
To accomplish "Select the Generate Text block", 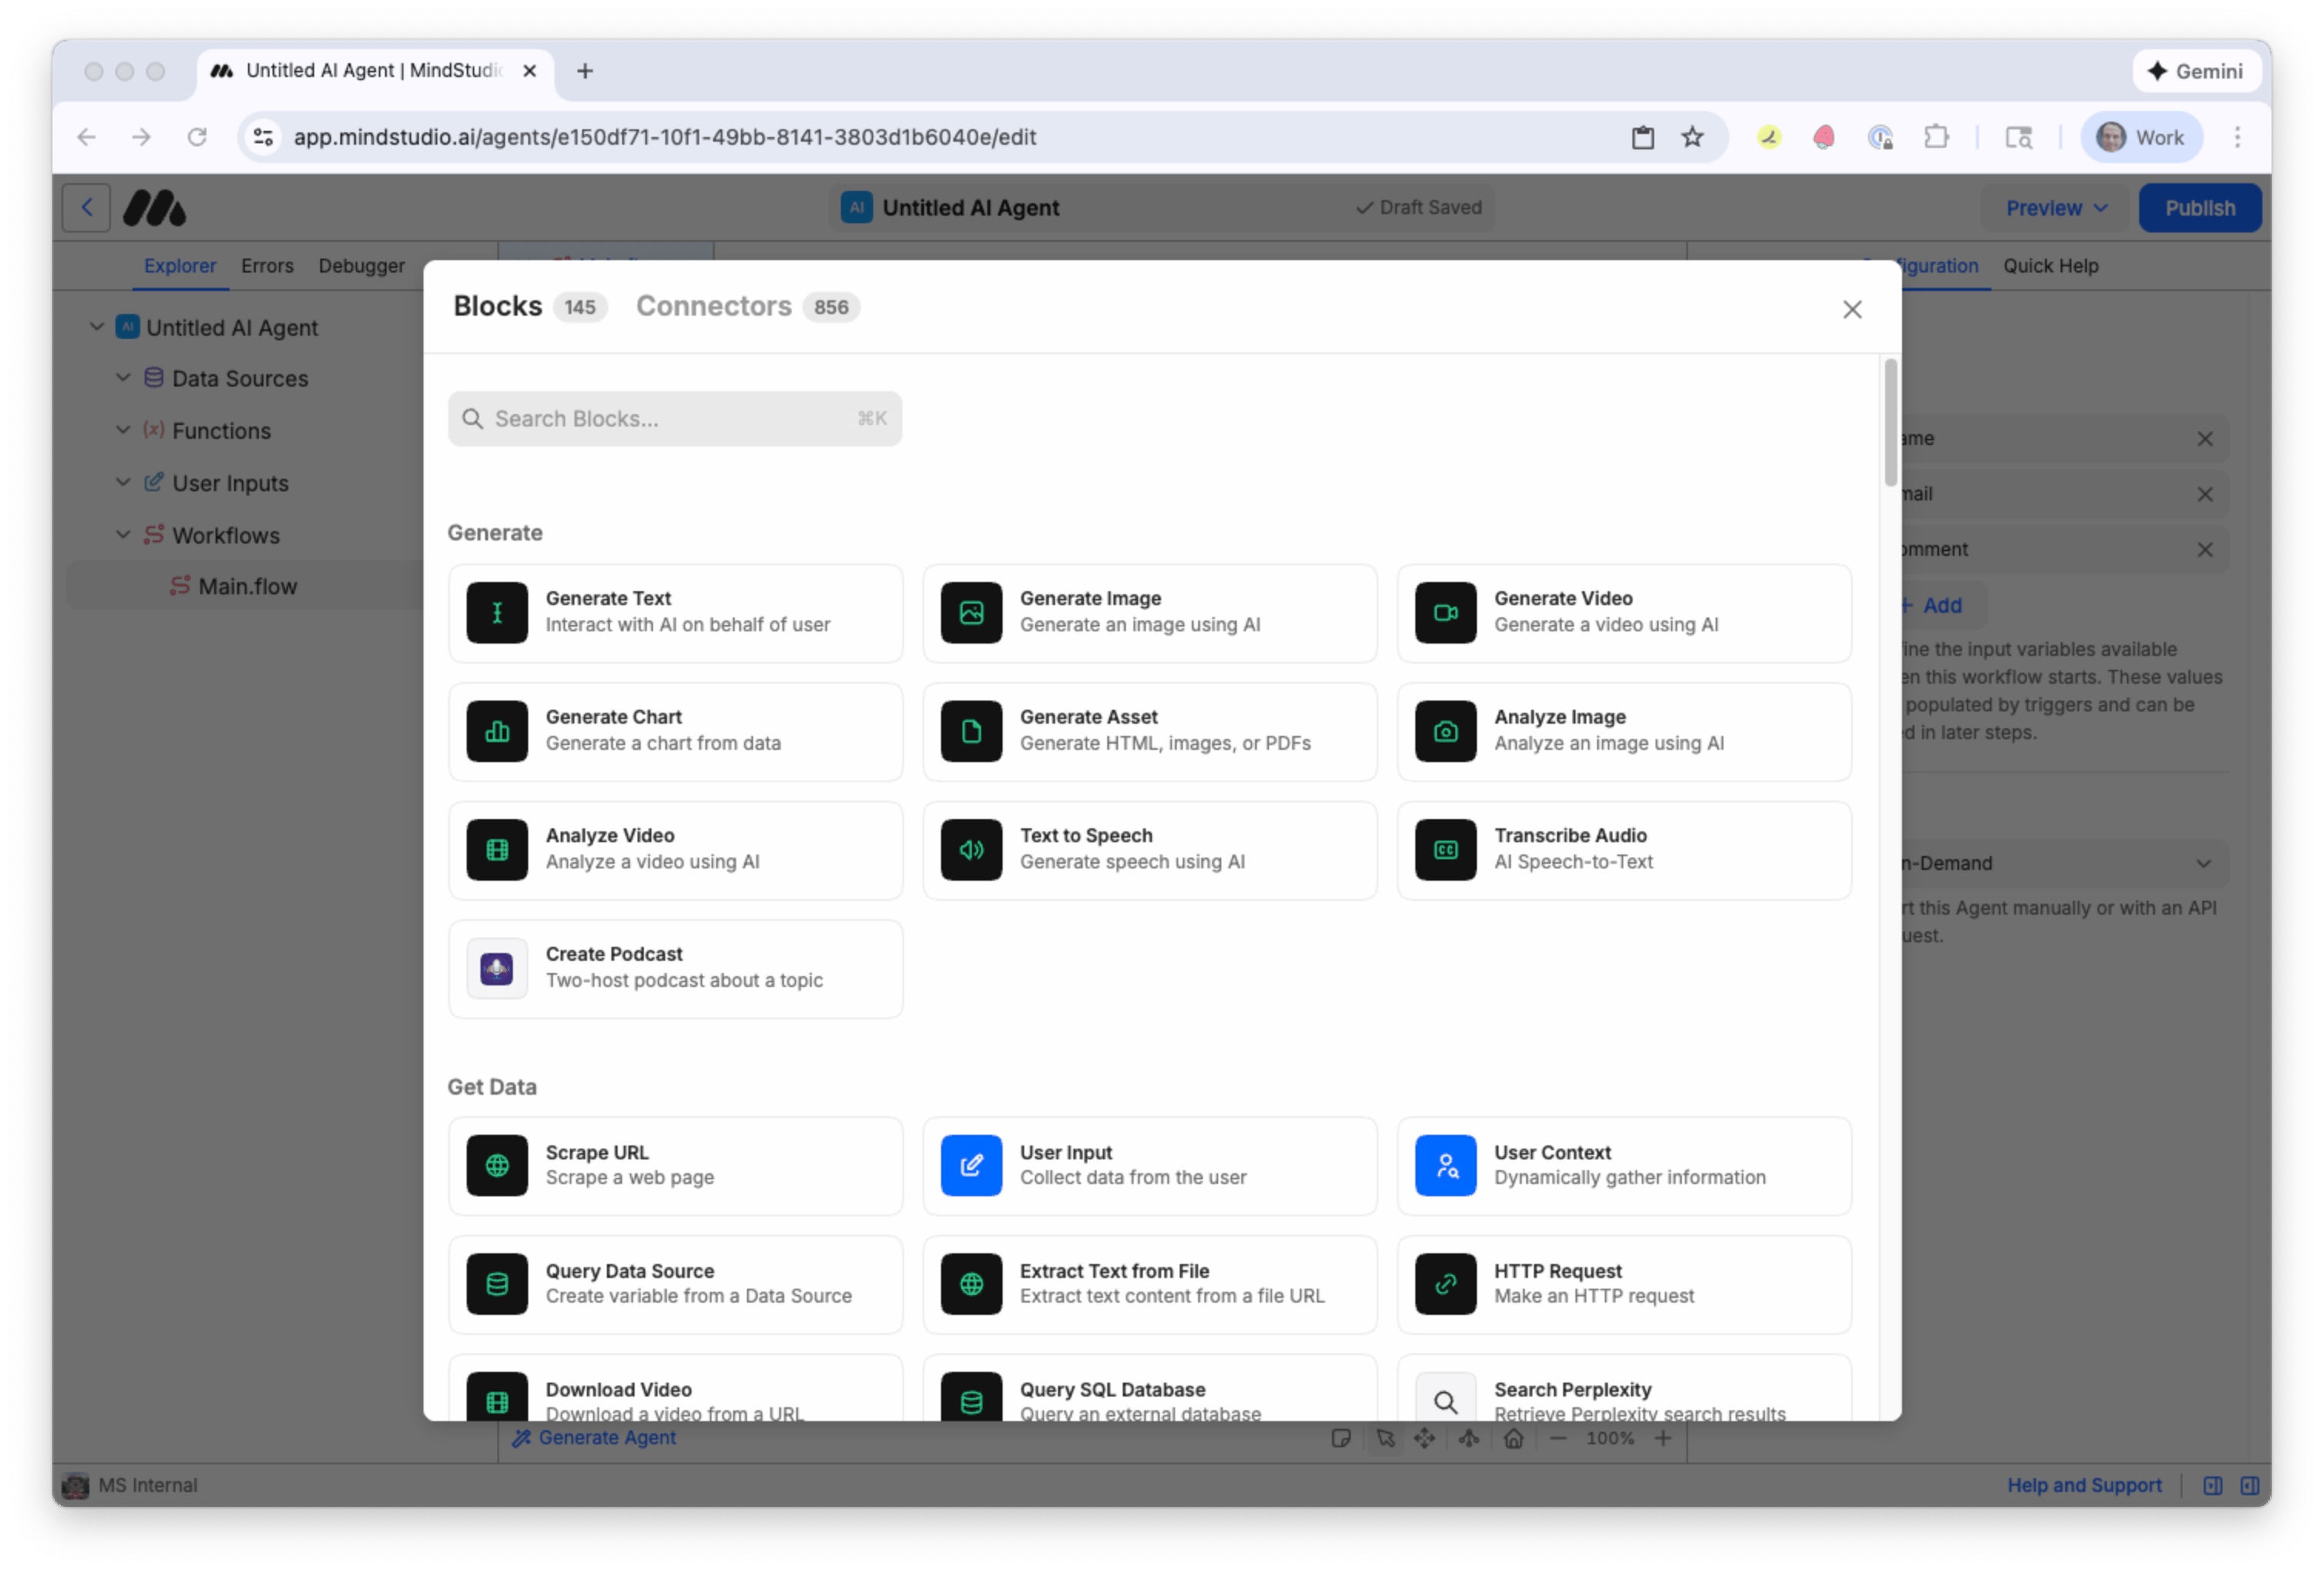I will click(x=675, y=612).
